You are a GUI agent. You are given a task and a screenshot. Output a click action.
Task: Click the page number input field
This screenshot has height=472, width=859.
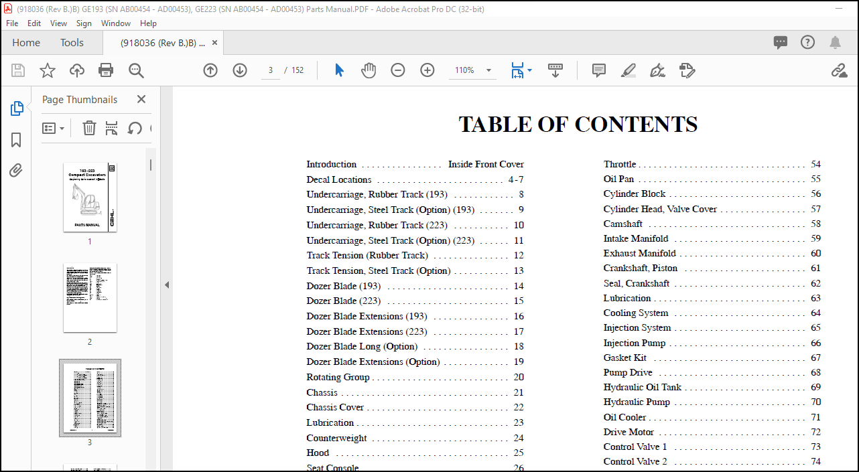click(270, 70)
